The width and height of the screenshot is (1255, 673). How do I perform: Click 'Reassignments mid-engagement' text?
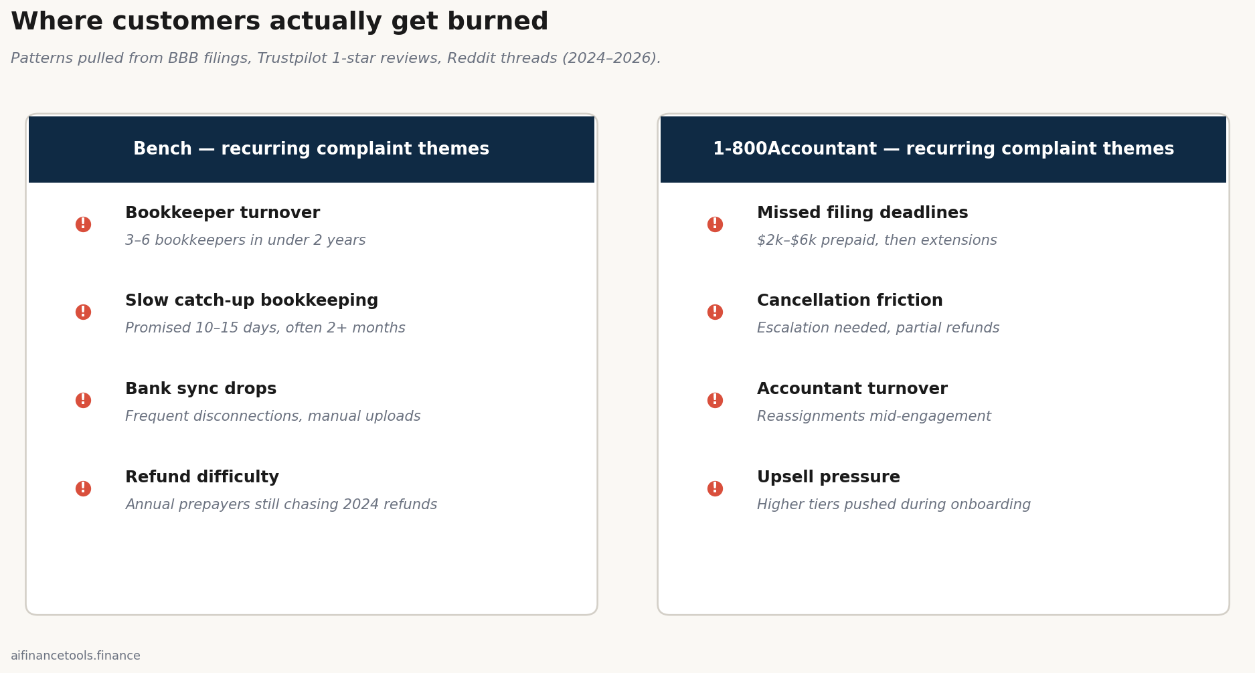click(874, 417)
